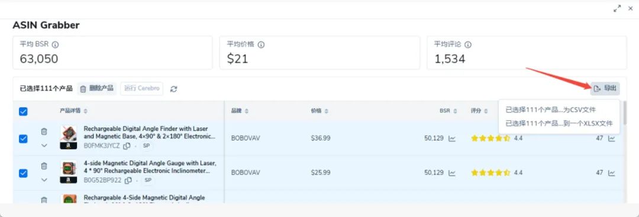
Task: Open BSR trend chart icon for 50,129 first row
Action: tap(452, 138)
